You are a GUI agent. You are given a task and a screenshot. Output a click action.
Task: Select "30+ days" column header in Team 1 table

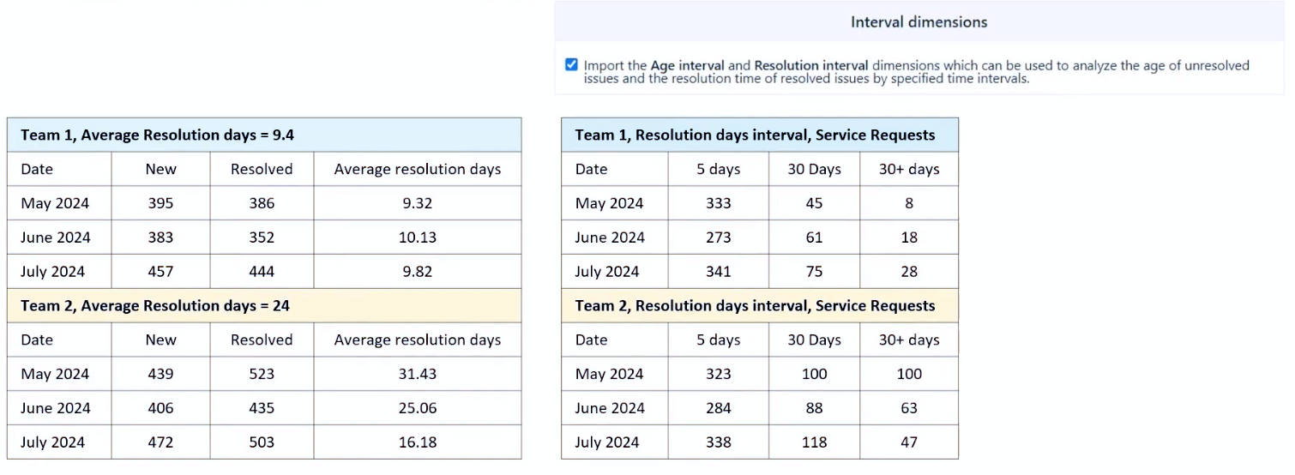coord(909,169)
